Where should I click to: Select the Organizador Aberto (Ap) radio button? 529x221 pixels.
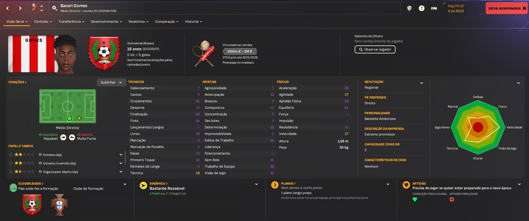point(11,172)
